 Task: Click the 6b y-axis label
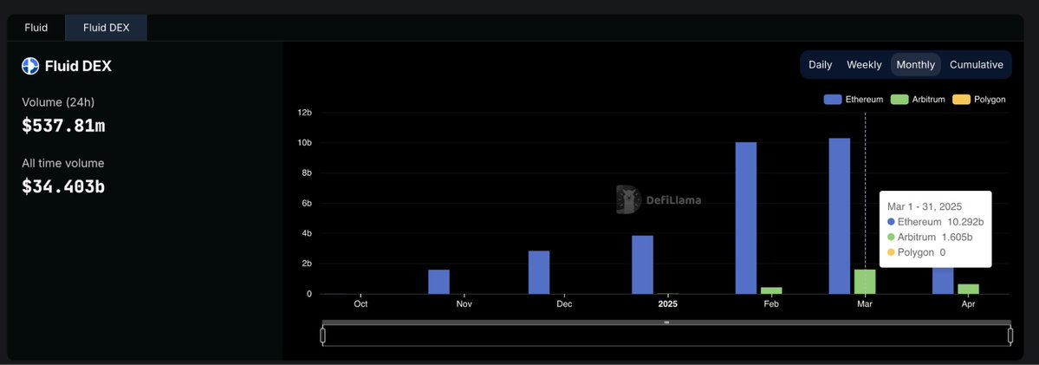click(x=307, y=204)
